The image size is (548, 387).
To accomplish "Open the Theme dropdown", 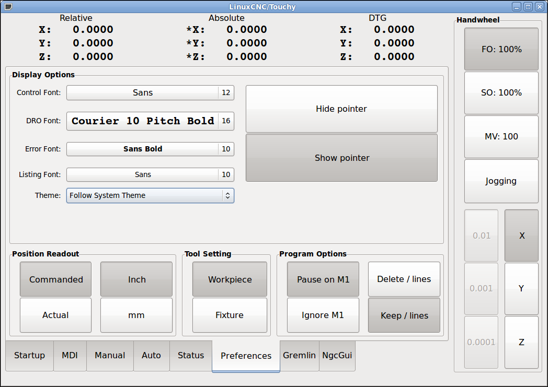I will coord(150,195).
